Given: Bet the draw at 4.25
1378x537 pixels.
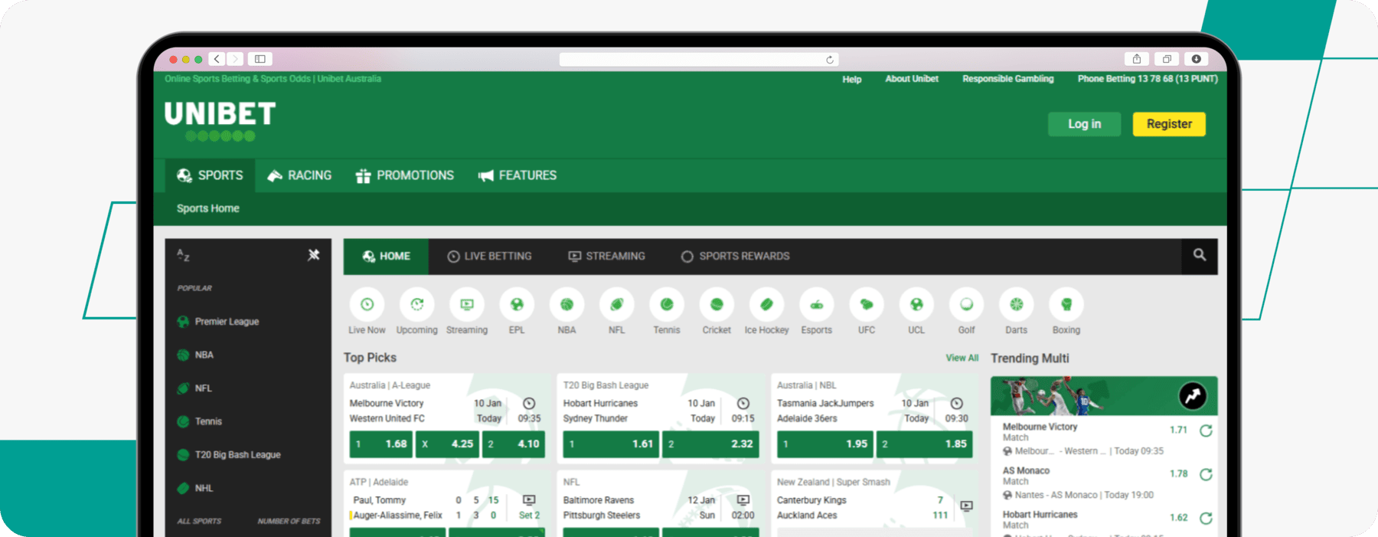Looking at the screenshot, I should (x=447, y=444).
